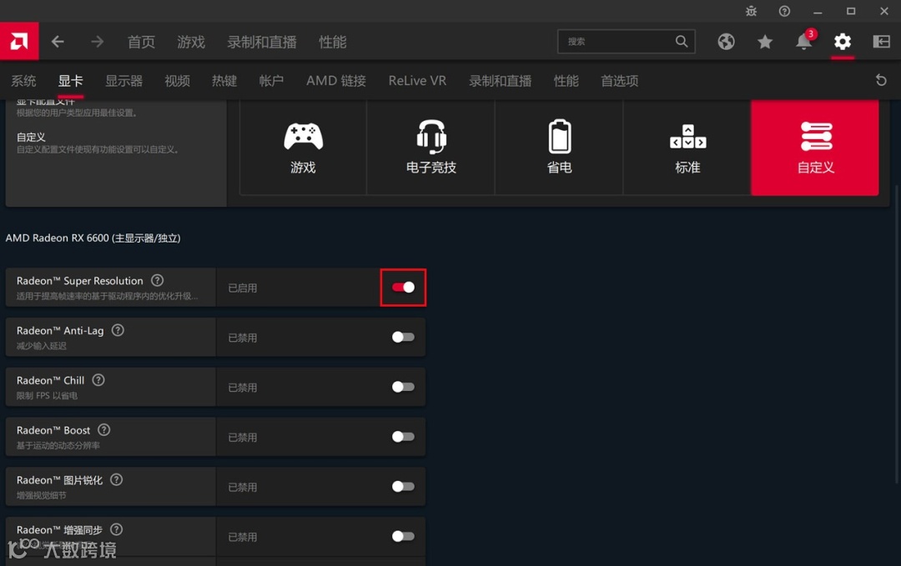Select the 自定义 custom profile tile
The width and height of the screenshot is (901, 566).
click(x=815, y=148)
